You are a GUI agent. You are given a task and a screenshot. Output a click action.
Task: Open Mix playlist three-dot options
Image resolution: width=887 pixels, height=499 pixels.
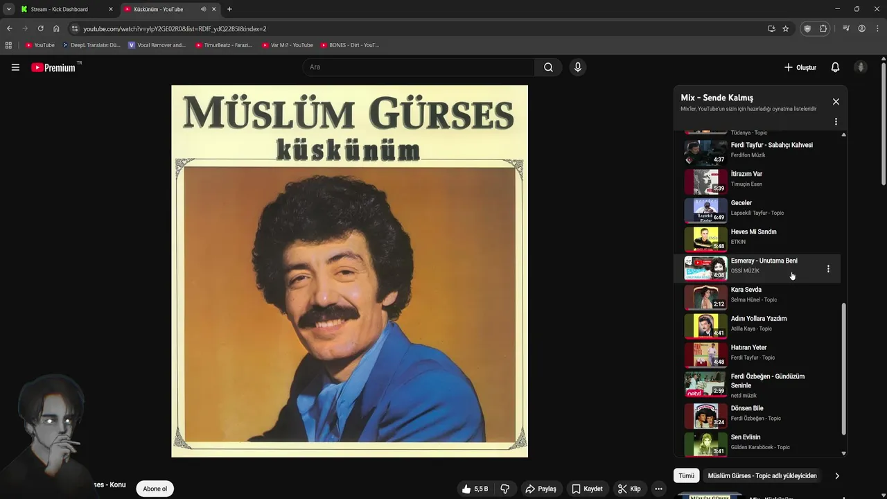[x=836, y=121]
